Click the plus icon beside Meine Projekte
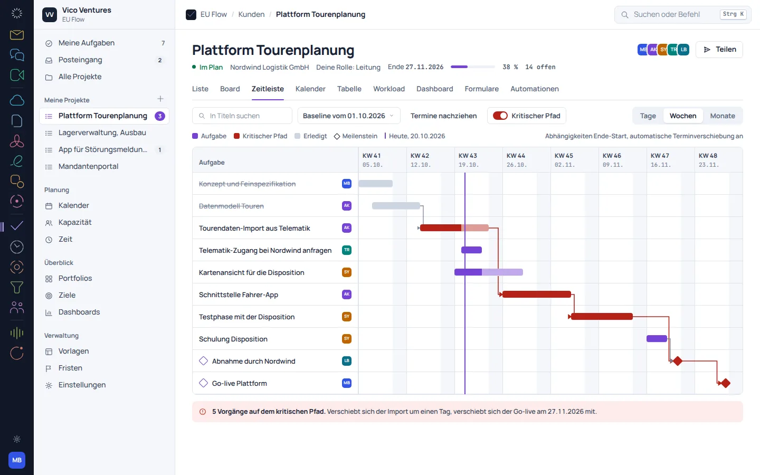 pos(160,99)
